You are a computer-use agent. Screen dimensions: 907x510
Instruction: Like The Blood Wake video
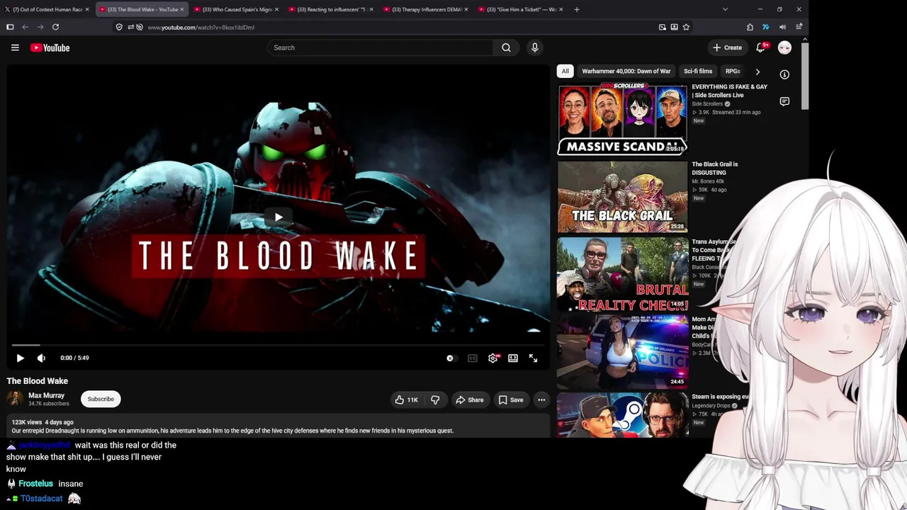tap(406, 399)
